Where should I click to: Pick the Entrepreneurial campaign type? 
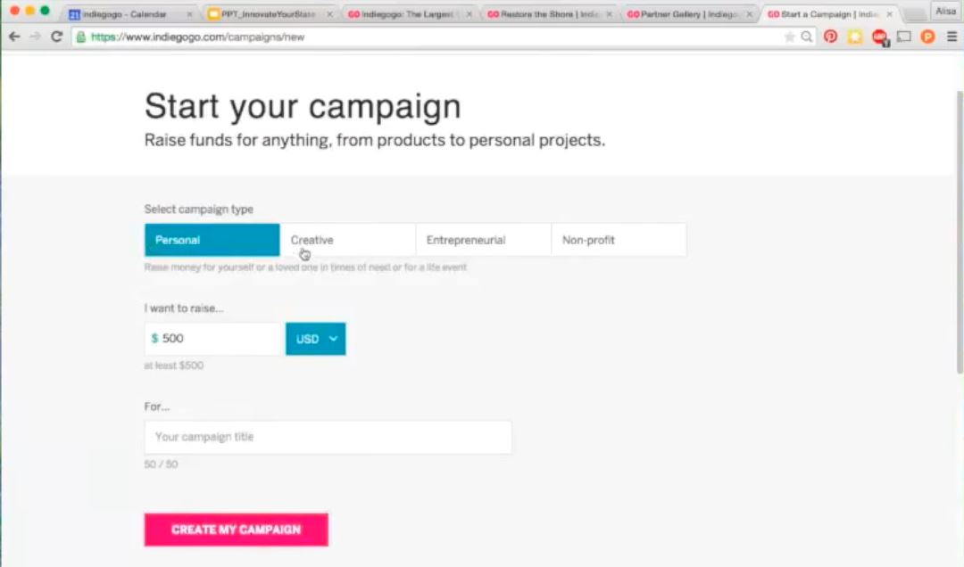(x=483, y=240)
